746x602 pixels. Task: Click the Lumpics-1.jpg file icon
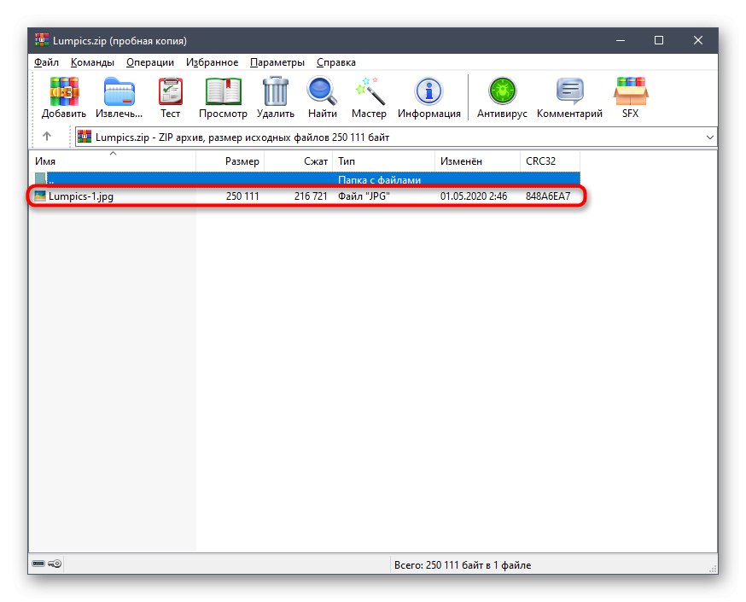(40, 196)
